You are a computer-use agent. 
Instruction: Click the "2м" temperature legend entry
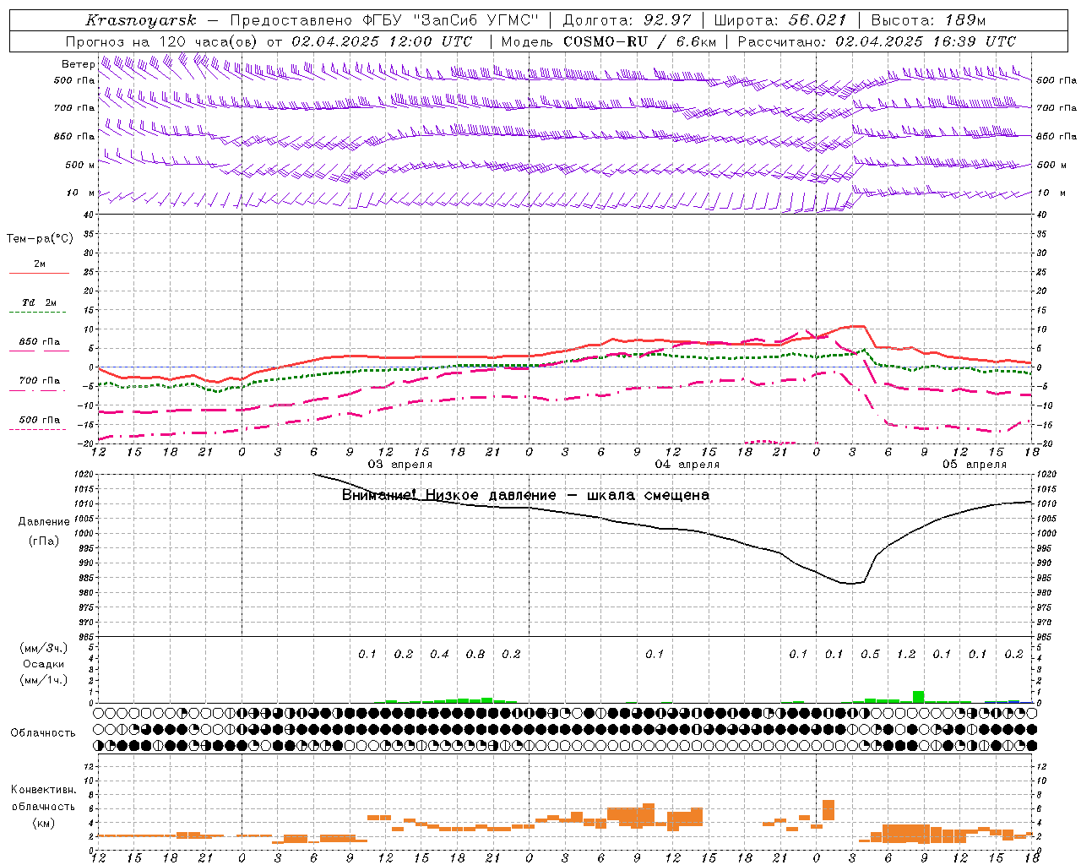point(40,264)
